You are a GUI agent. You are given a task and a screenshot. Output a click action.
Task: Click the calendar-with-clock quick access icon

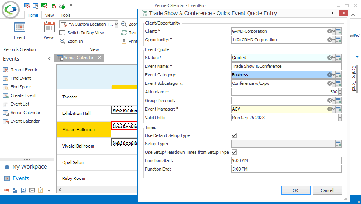coord(27,5)
